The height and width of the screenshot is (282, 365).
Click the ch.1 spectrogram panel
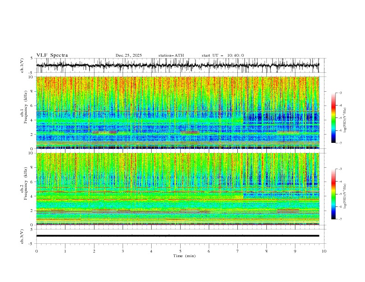pos(177,112)
